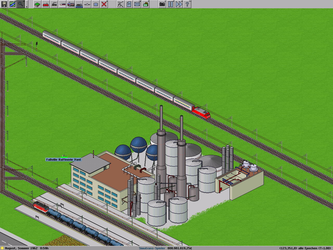333x250 pixels.
Task: Select the red X removal tool
Action: click(104, 4)
